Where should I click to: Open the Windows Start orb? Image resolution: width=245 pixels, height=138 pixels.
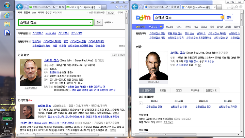point(7,5)
